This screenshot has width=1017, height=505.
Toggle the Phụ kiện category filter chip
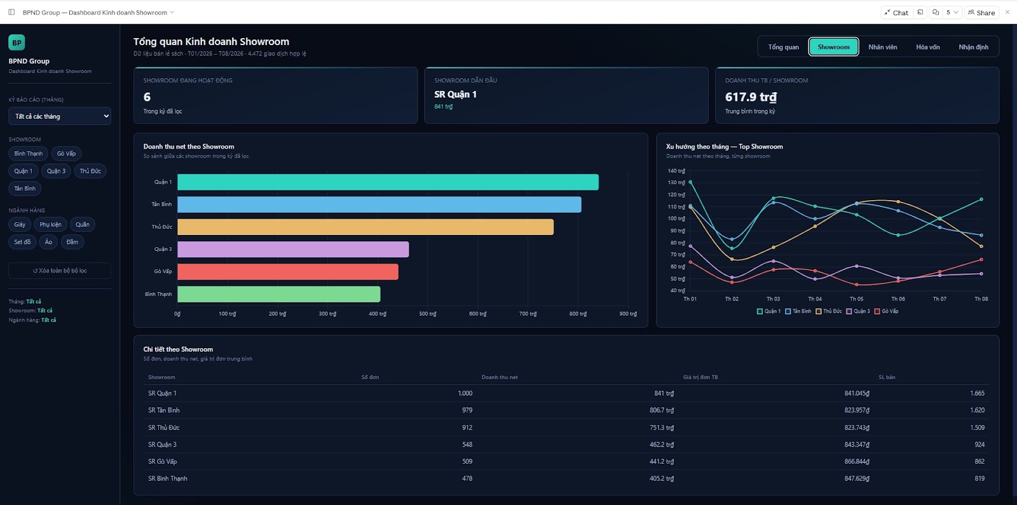coord(50,224)
